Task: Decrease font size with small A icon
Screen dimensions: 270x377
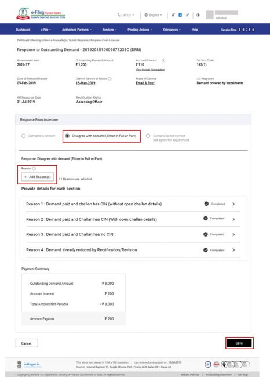Action: click(173, 15)
